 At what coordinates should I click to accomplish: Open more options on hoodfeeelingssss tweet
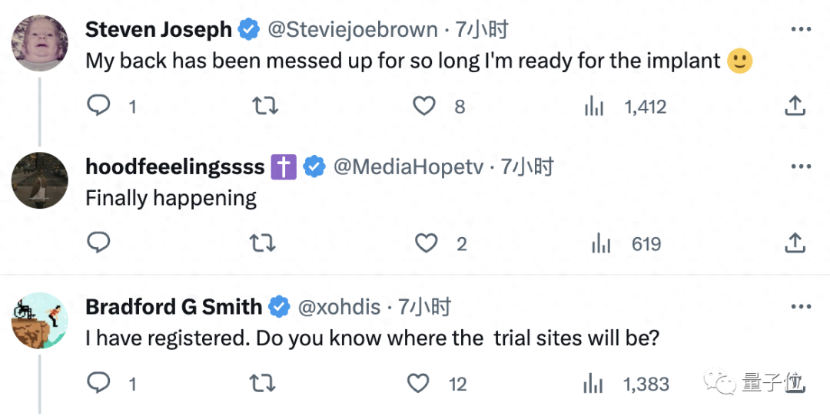(x=801, y=167)
